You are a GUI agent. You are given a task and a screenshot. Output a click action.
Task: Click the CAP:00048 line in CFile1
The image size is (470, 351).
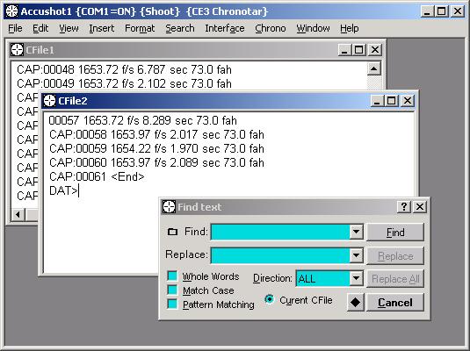pos(124,69)
